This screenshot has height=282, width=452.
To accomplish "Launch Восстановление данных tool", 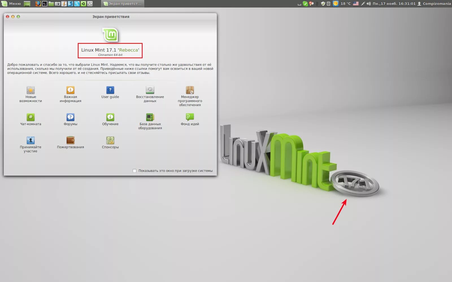I will point(150,94).
